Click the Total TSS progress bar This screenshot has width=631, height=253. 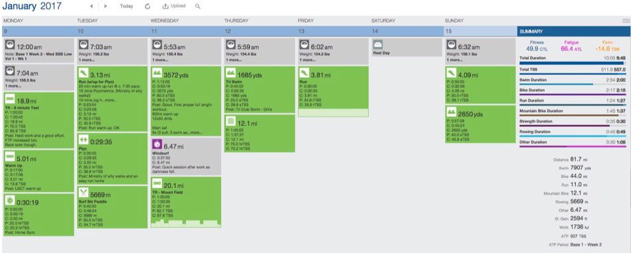(x=572, y=74)
